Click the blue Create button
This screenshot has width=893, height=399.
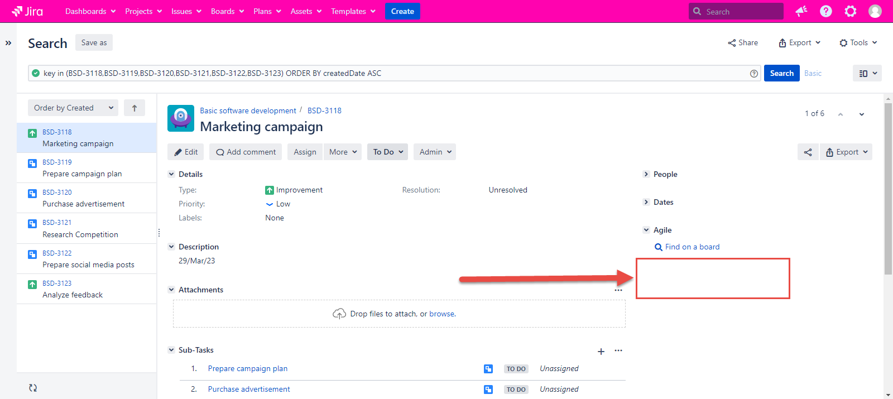click(x=402, y=11)
